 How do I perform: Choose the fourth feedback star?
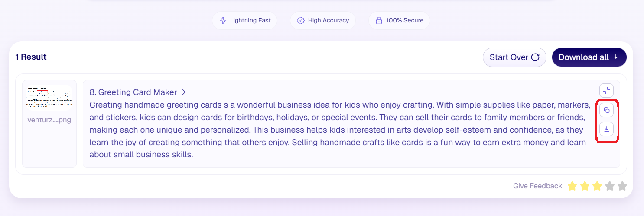610,186
